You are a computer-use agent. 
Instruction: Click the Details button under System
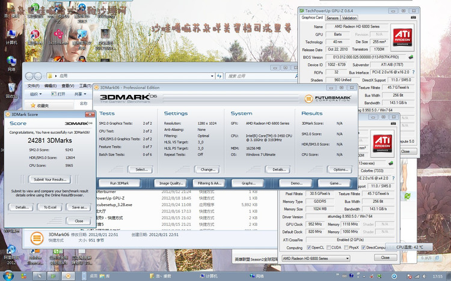(x=278, y=169)
